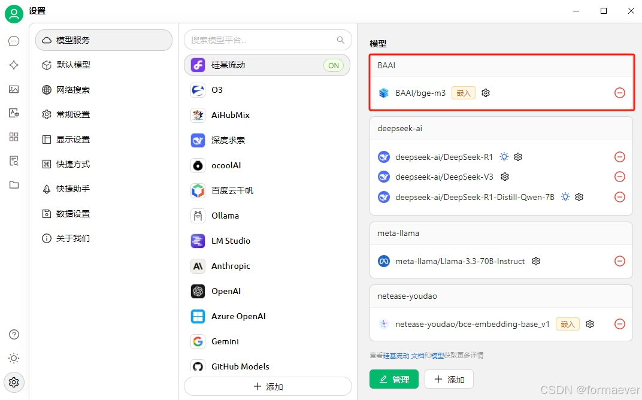Open settings gear for DeepSeek-R1

coord(518,157)
